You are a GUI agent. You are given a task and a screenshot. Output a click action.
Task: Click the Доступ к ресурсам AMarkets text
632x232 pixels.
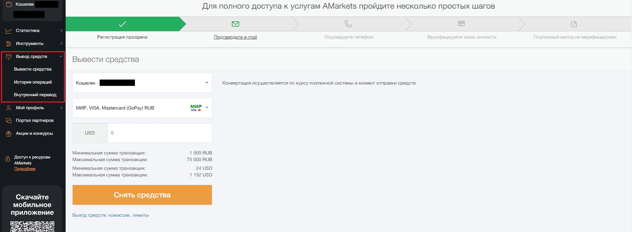[32, 160]
